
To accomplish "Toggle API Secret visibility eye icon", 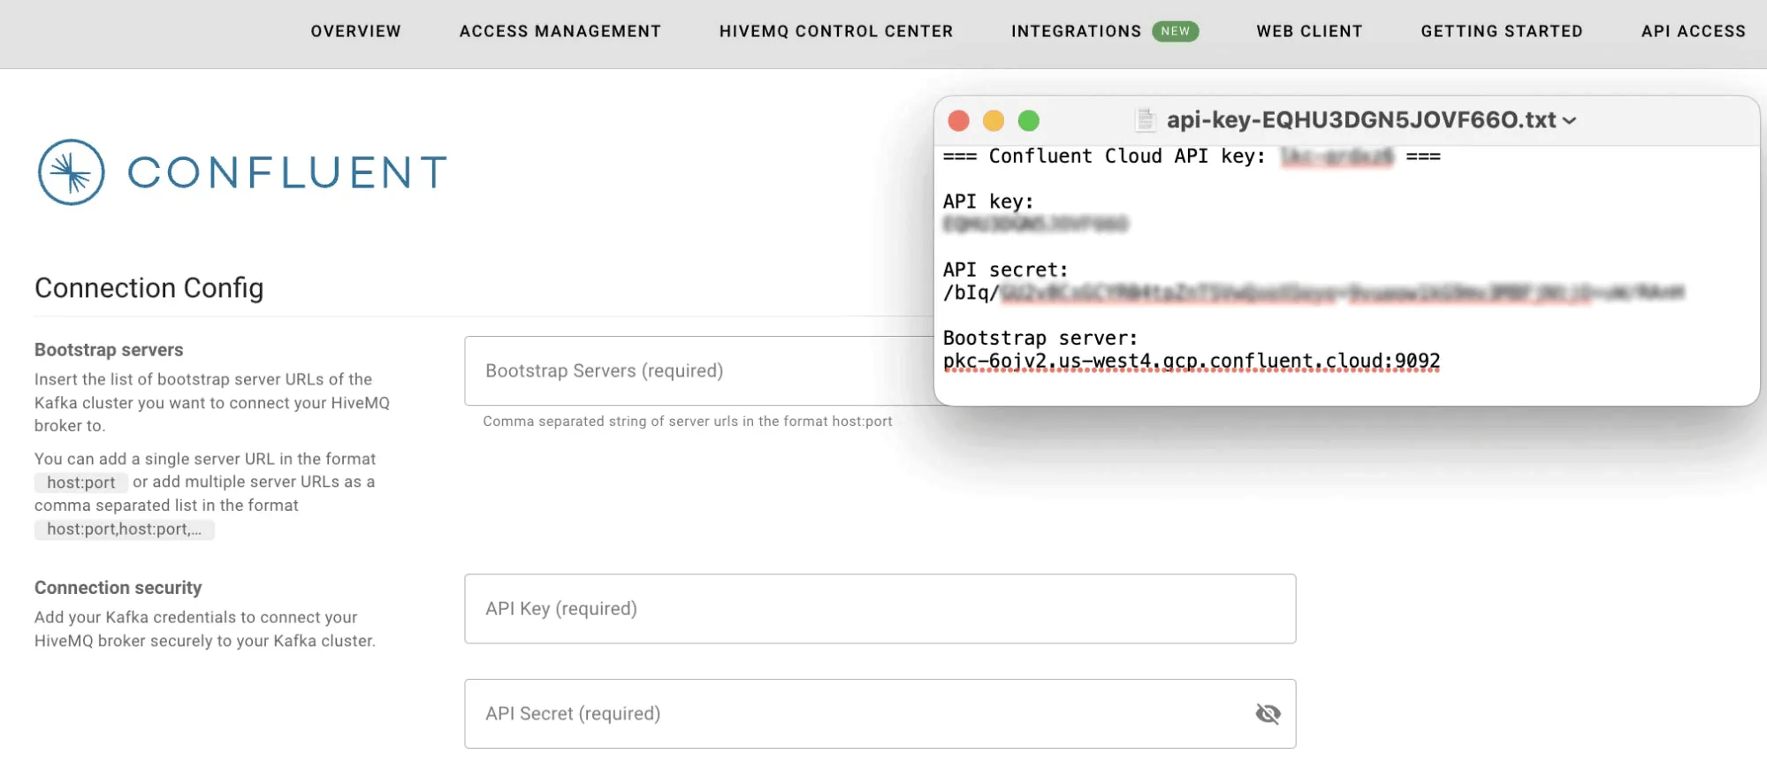I will tap(1268, 713).
